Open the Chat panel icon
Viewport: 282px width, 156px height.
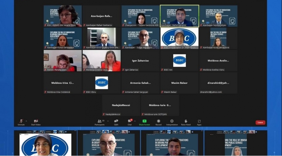pyautogui.click(x=130, y=121)
